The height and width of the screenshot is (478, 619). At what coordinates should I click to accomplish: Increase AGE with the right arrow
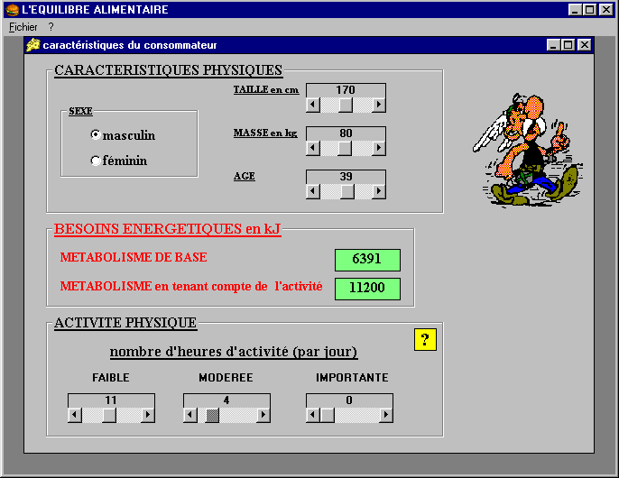pyautogui.click(x=379, y=191)
